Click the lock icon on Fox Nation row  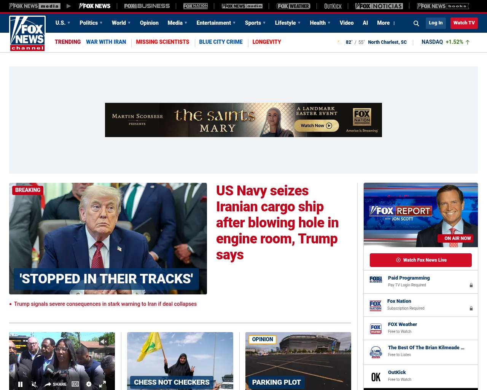point(471,308)
